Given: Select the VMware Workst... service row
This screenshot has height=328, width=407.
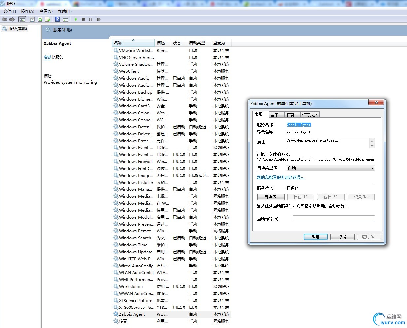Looking at the screenshot, I should click(x=172, y=51).
